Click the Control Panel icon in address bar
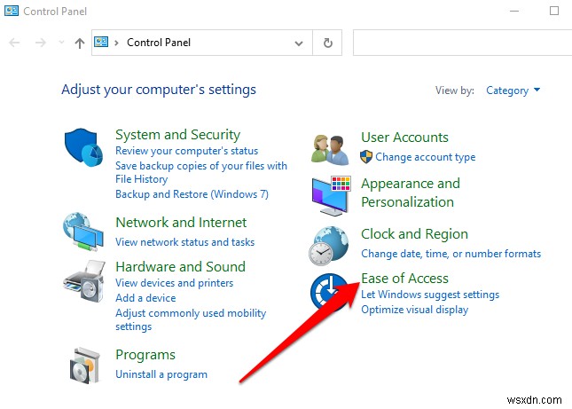Screen dimensions: 572x409 [x=101, y=43]
